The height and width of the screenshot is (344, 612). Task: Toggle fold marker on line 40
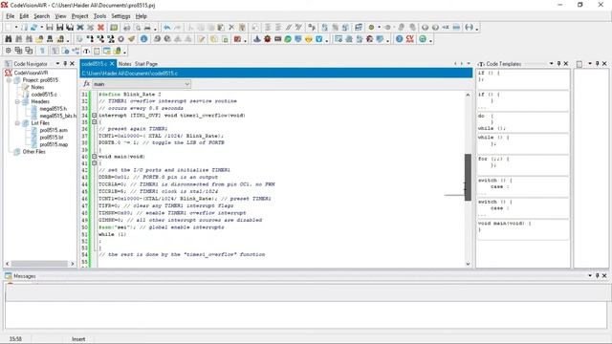coord(94,157)
